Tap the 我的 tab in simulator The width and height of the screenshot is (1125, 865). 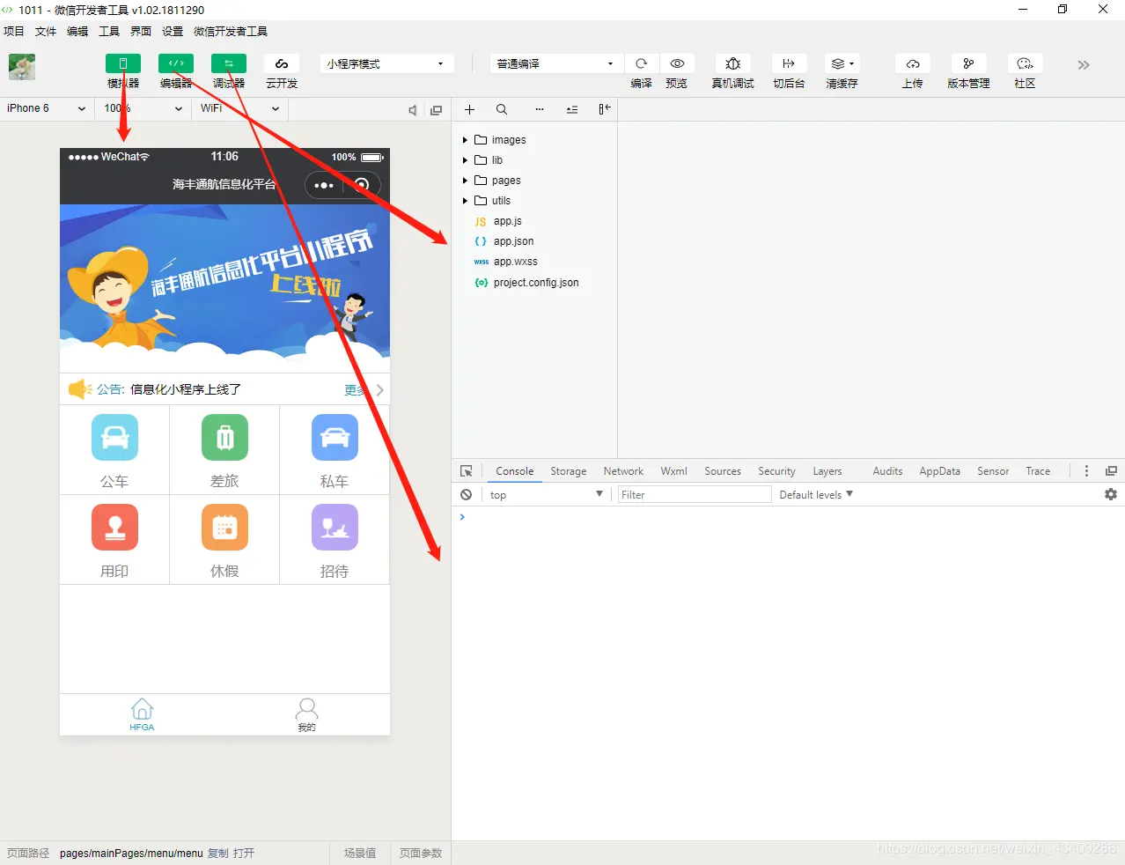click(306, 714)
